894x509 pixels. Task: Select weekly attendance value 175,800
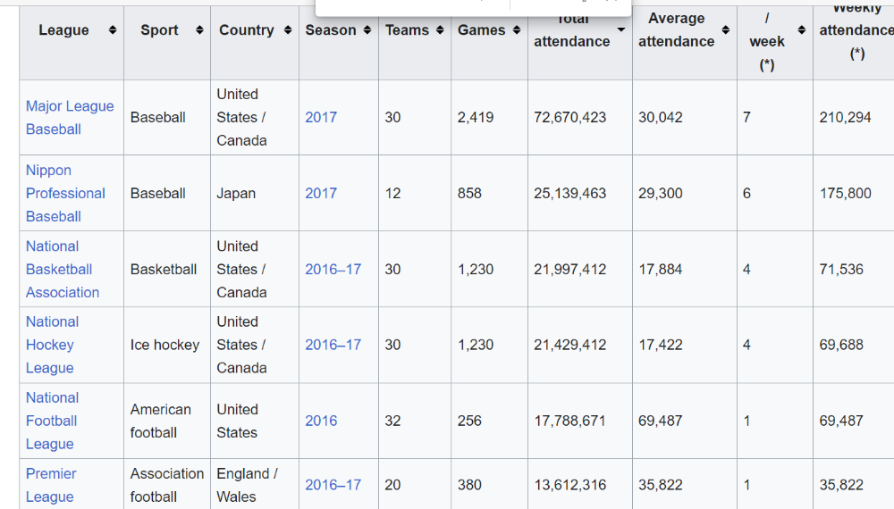click(845, 193)
